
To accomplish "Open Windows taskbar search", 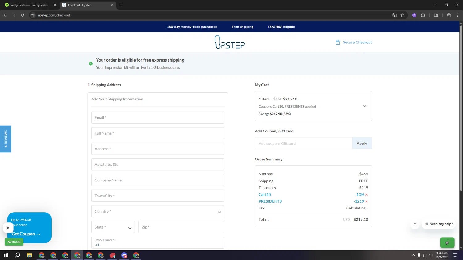I will (18, 255).
